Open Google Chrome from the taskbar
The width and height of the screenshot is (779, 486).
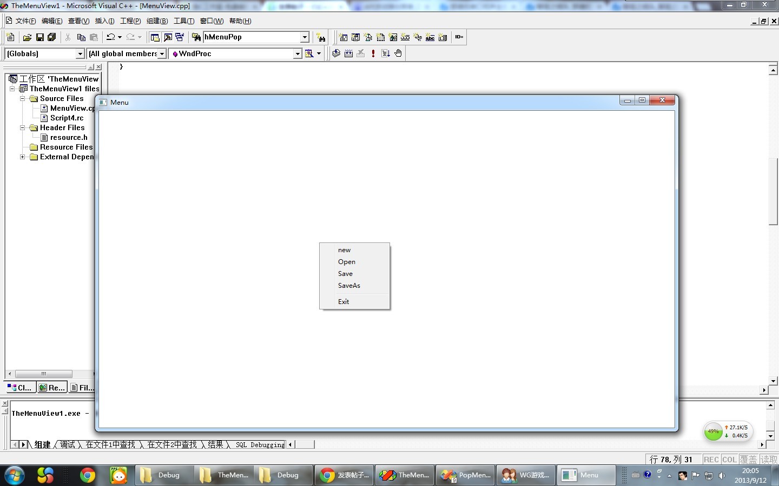87,475
